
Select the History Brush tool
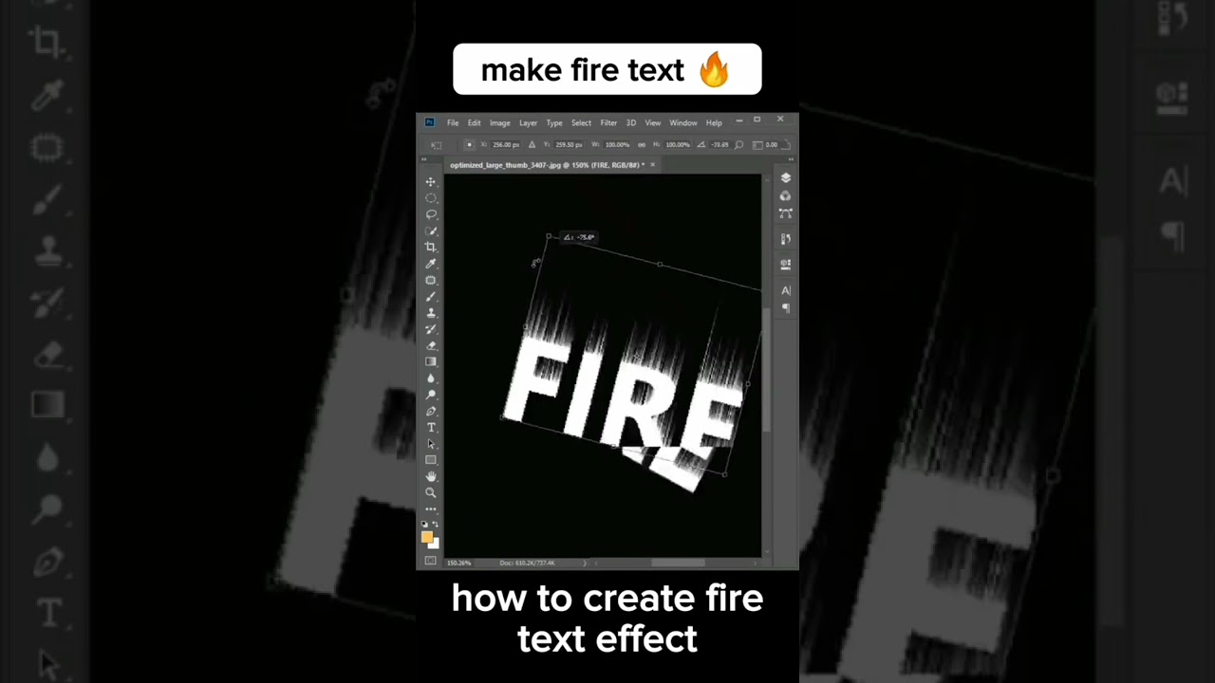tap(430, 329)
